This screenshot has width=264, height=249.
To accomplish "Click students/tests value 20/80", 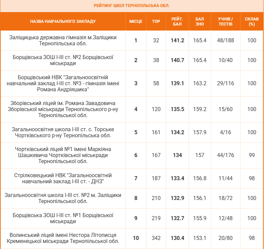I will point(225,238).
